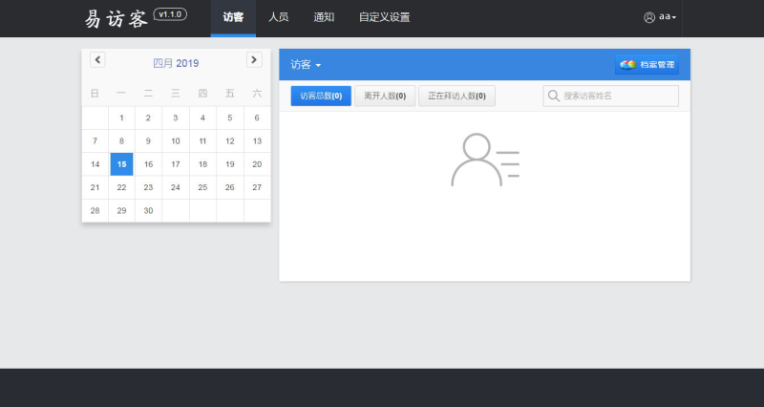764x407 pixels.
Task: Filter by 离开人数
Action: pos(385,96)
